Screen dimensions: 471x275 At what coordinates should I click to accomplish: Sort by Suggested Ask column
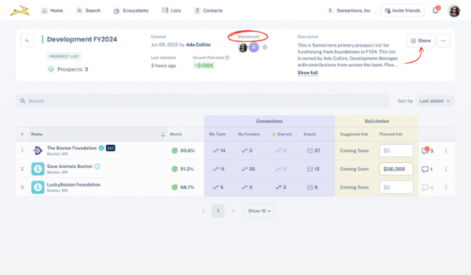click(x=355, y=134)
